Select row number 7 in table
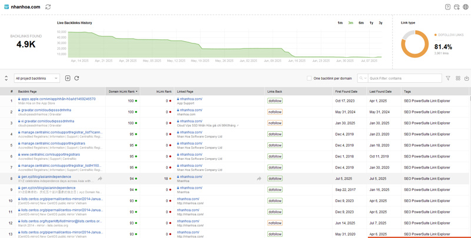471x238 pixels. click(11, 167)
